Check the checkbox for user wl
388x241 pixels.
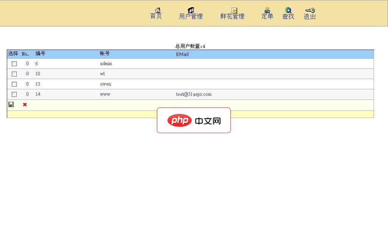[14, 74]
